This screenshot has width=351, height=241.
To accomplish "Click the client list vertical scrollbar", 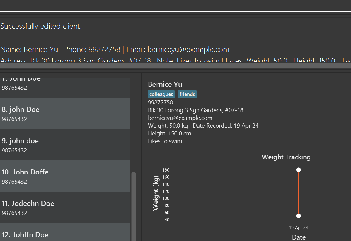I will click(x=134, y=206).
